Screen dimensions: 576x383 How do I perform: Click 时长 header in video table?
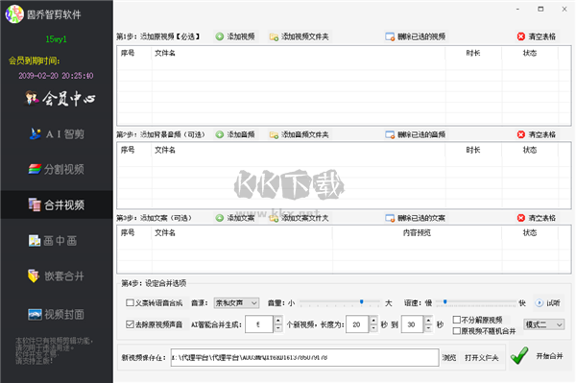point(472,53)
